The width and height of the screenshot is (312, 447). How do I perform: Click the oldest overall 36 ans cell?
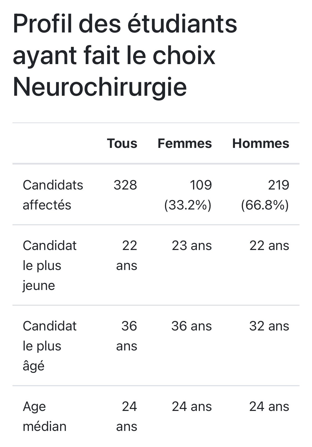tap(127, 336)
